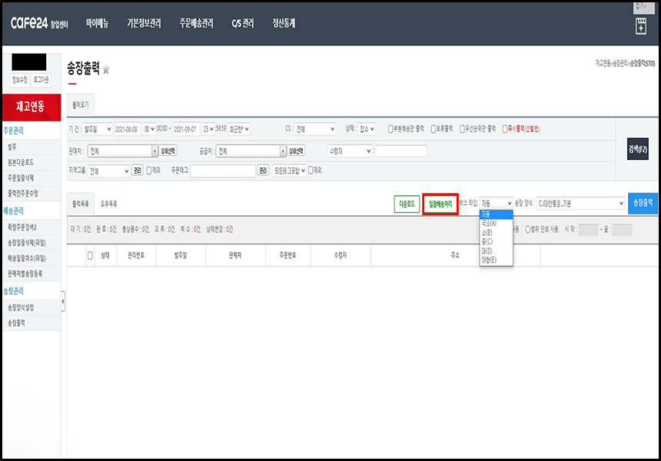
Task: Click the 로그아웃 button
Action: 42,80
